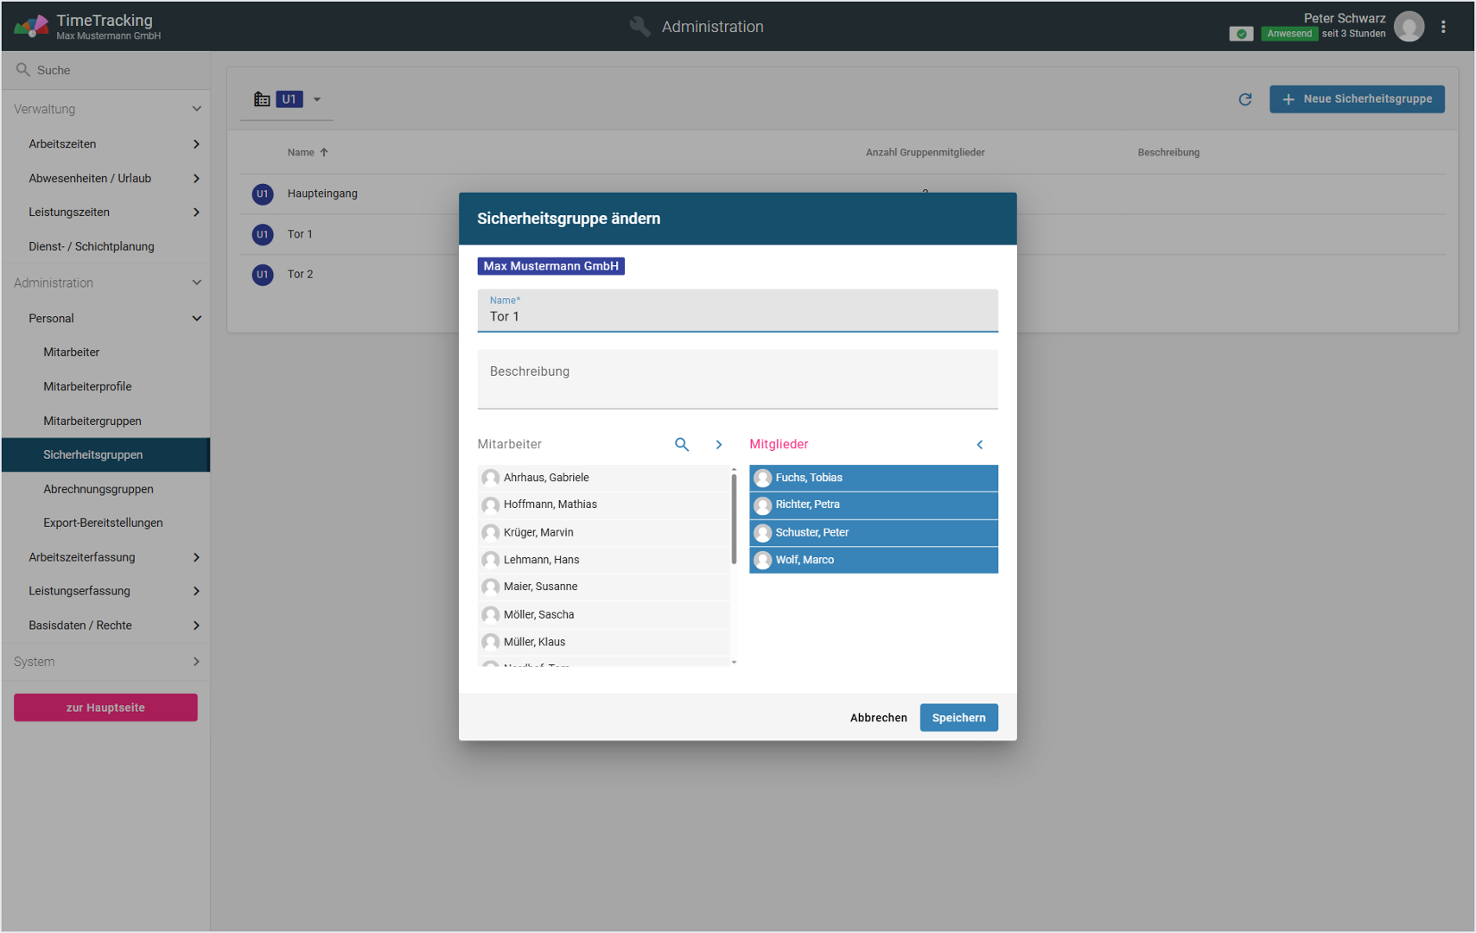Click the employee list scrollbar
The width and height of the screenshot is (1476, 933).
click(734, 518)
